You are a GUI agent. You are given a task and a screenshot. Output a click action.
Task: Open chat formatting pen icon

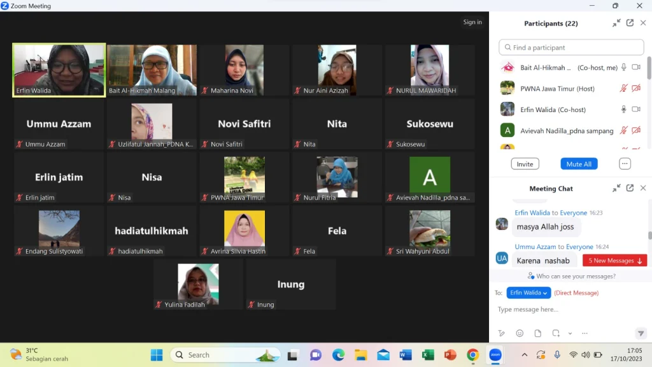click(502, 333)
